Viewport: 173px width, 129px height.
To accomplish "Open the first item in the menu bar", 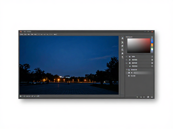I will (x=21, y=34).
